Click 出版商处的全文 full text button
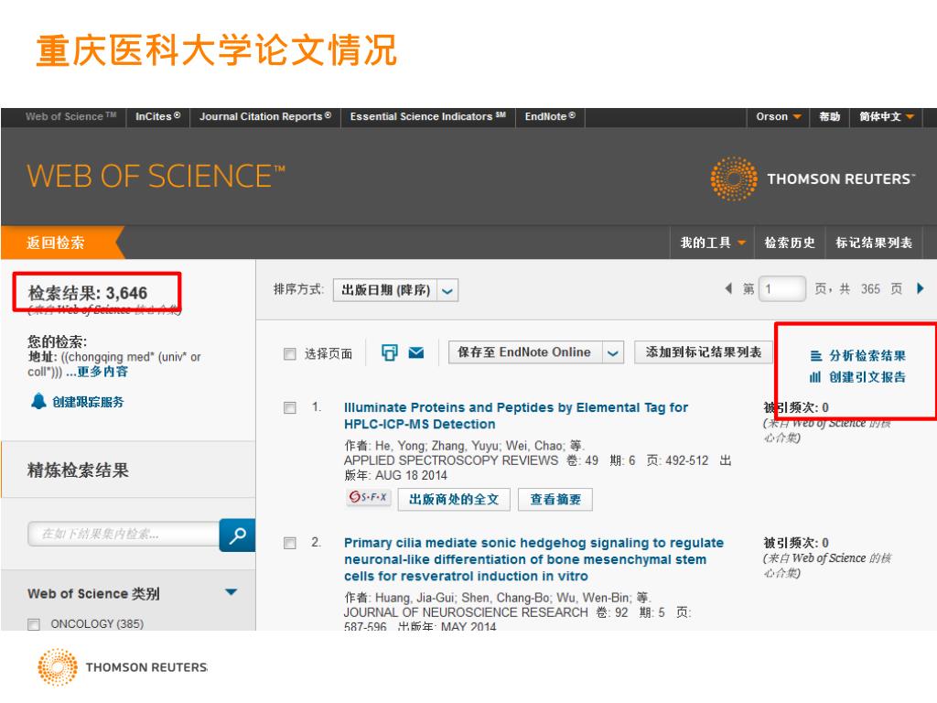Screen dimensions: 937x703 pyautogui.click(x=454, y=499)
